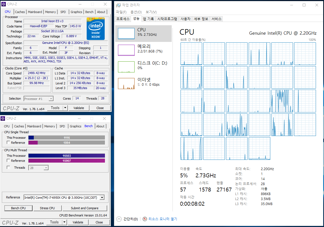Screen dimensions: 324x227
Task: Click the Name field Intel Xeon E5 v3
Action: [x=52, y=21]
